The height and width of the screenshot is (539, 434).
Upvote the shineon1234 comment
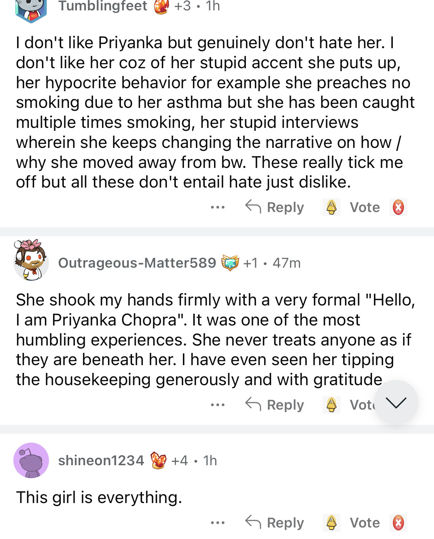332,523
